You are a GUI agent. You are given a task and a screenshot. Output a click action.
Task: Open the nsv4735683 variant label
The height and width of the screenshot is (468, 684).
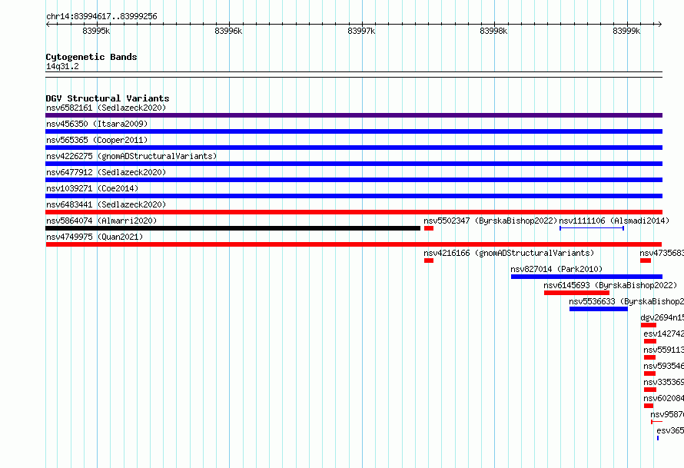(662, 253)
